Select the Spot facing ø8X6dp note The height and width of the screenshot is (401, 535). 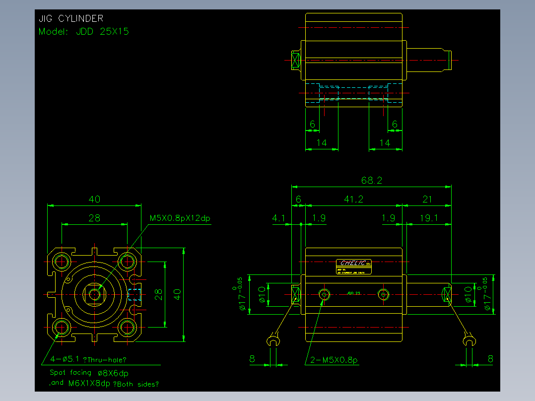[89, 373]
